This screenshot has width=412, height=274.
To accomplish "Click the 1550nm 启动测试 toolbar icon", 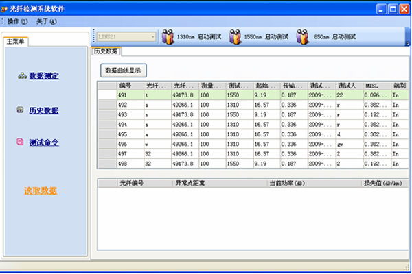I will (236, 37).
